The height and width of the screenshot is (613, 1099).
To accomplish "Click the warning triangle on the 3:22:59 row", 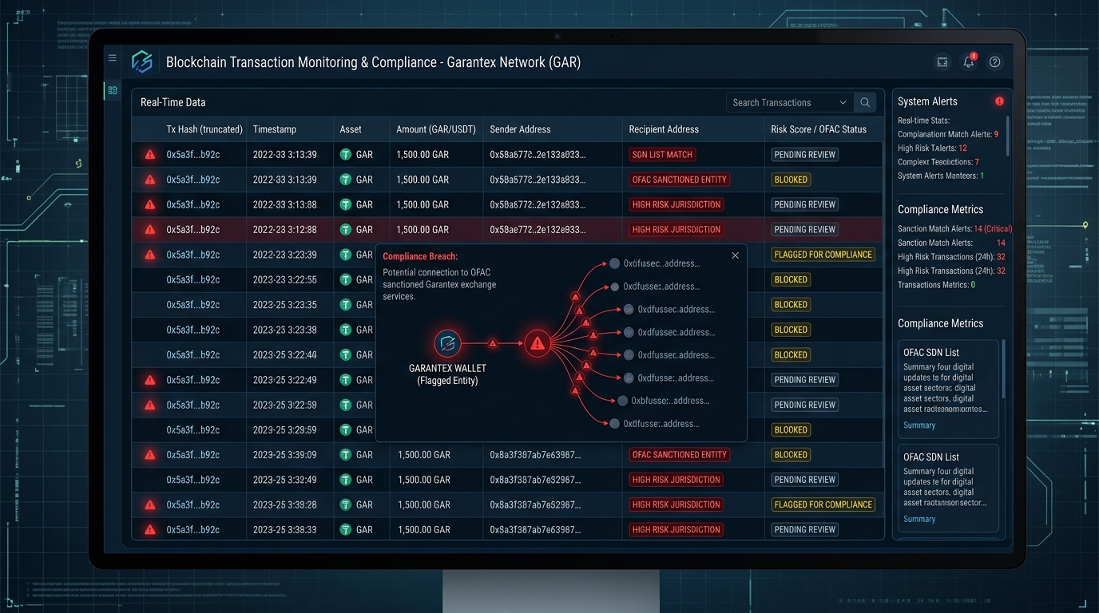I will coord(149,405).
